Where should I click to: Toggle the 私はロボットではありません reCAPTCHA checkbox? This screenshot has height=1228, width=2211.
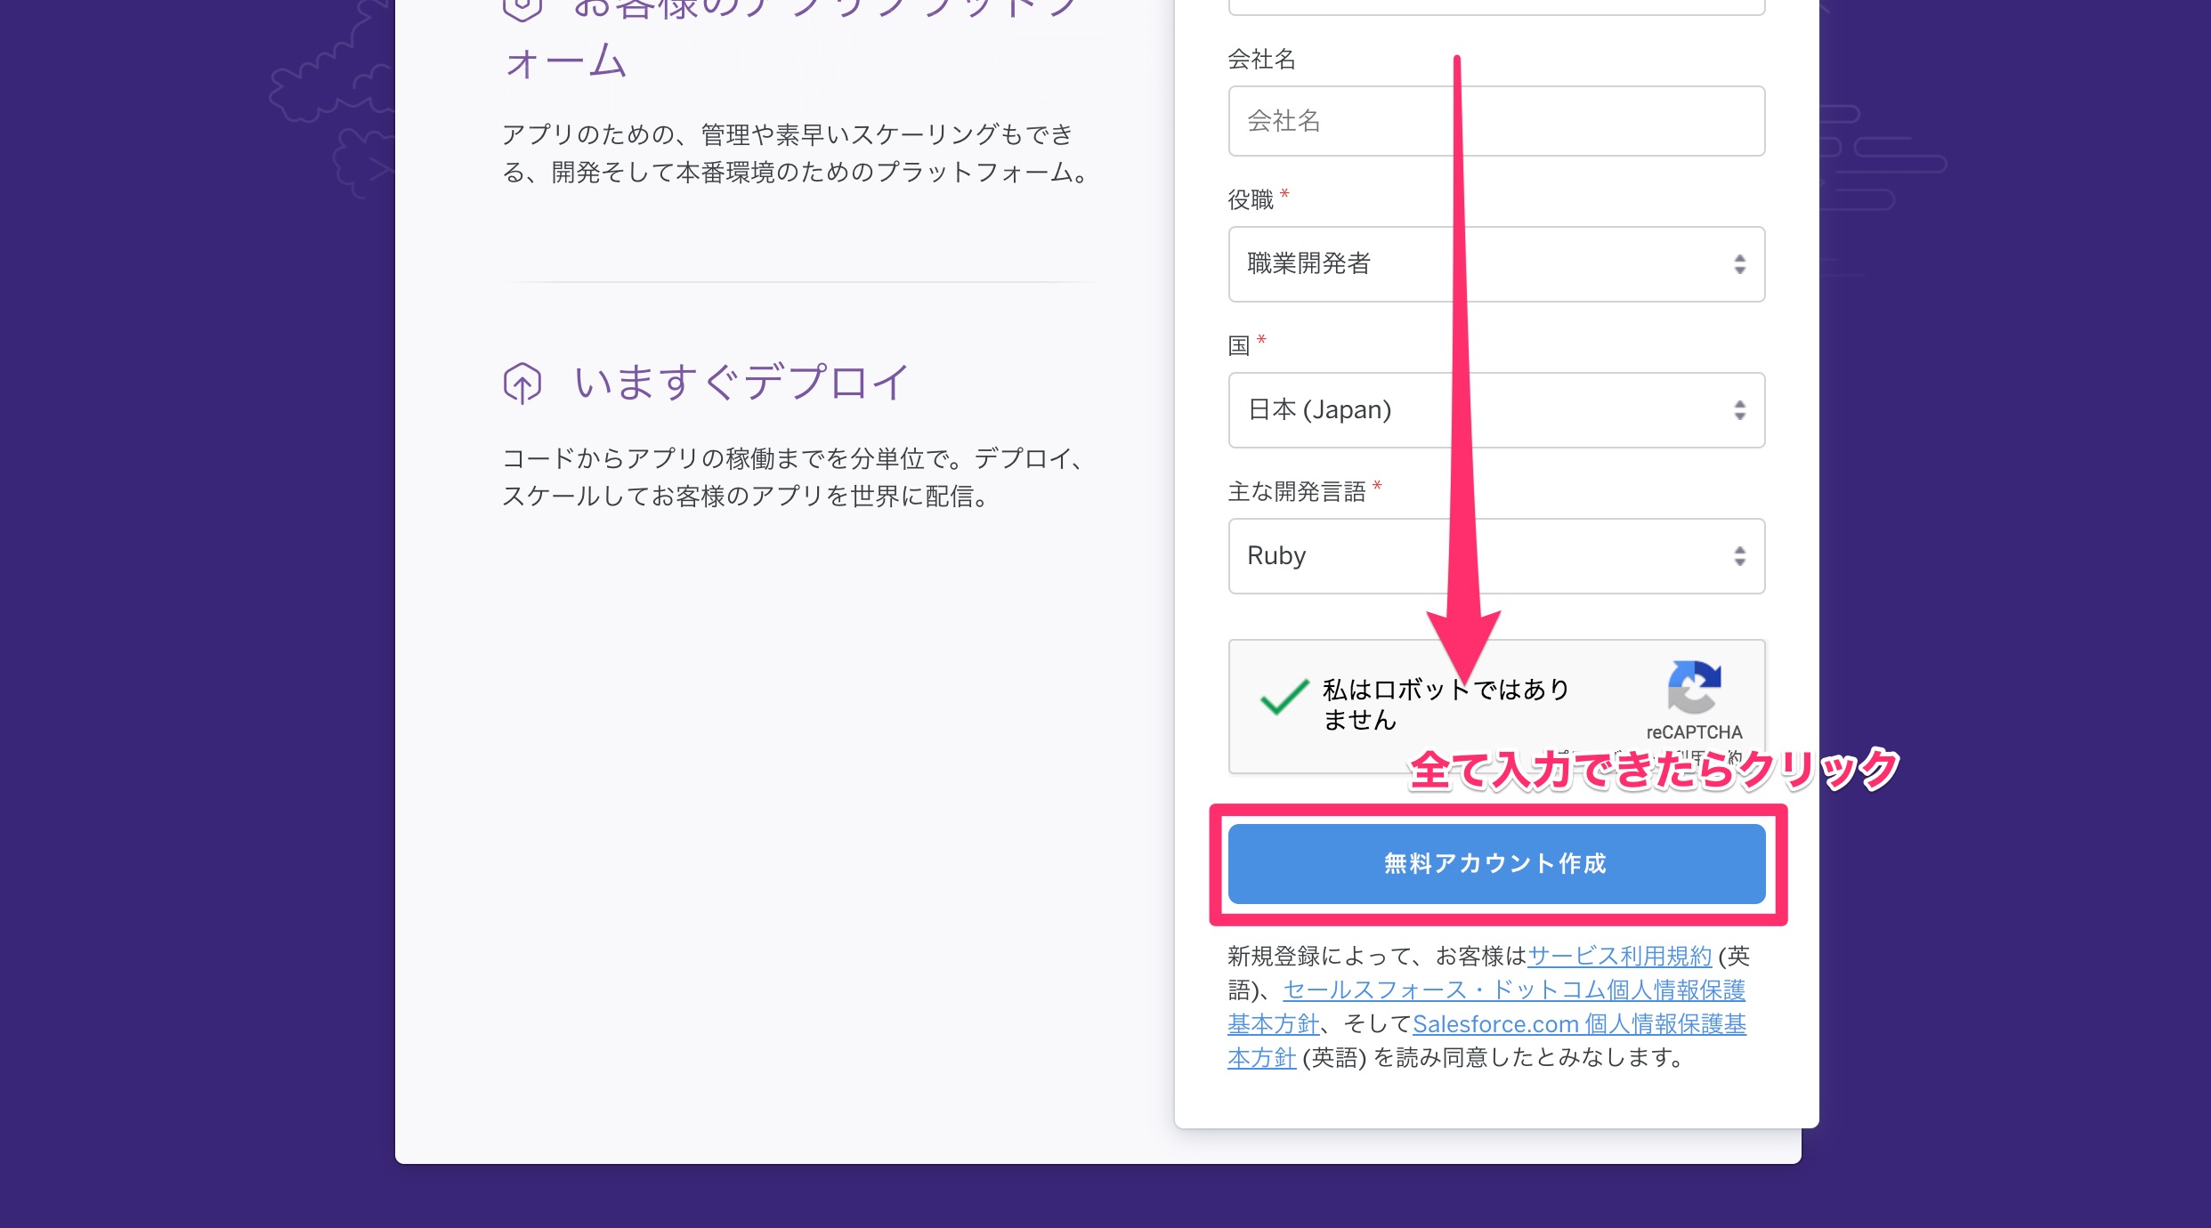1284,697
